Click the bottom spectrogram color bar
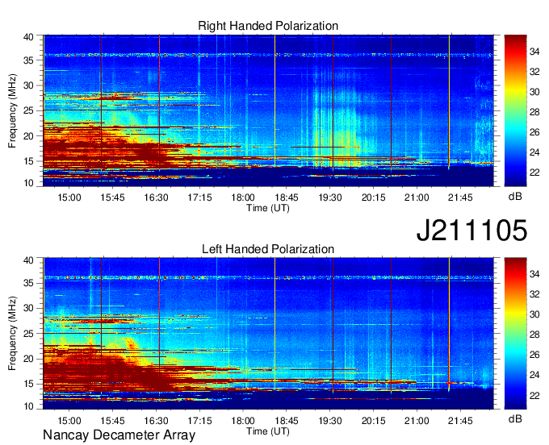 [515, 334]
